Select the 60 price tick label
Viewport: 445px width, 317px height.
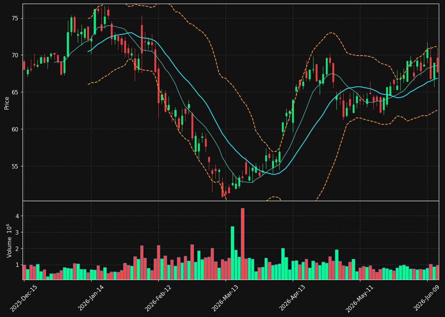point(16,129)
